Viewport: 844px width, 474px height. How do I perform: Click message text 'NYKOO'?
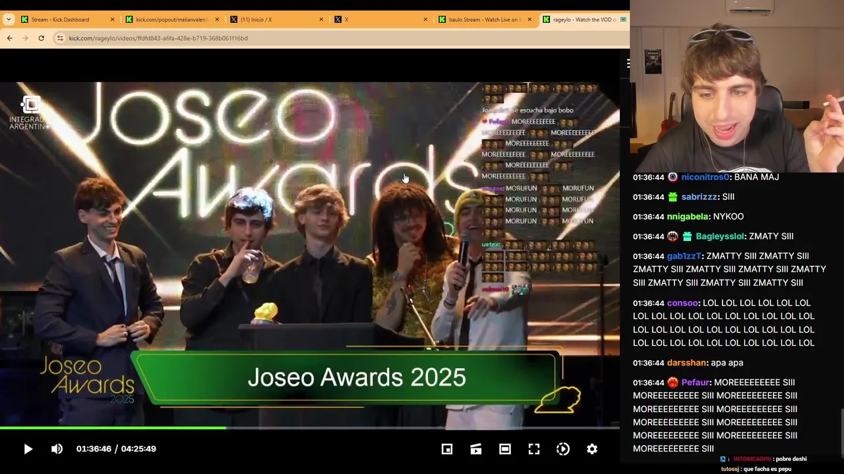coord(729,217)
